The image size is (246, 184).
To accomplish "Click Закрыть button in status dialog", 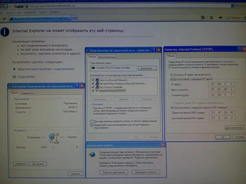I will click(x=76, y=174).
